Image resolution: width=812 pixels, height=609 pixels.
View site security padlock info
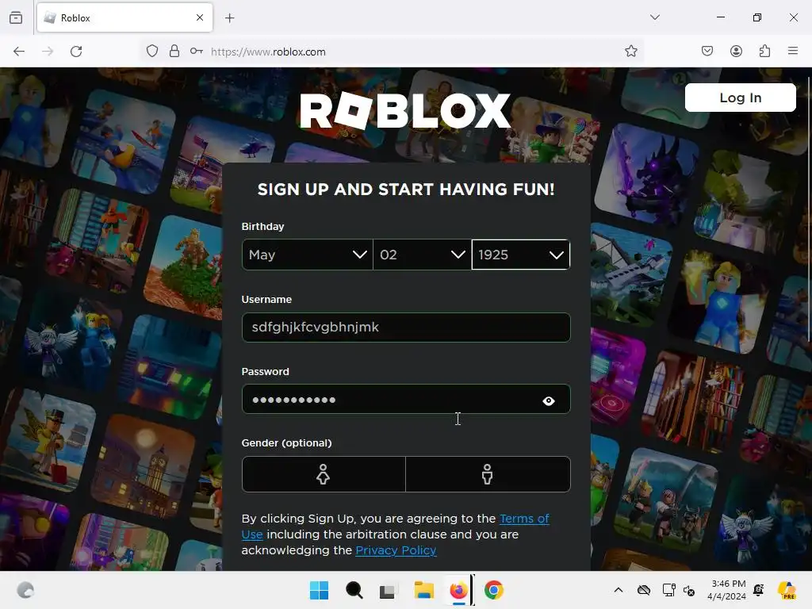pyautogui.click(x=174, y=52)
